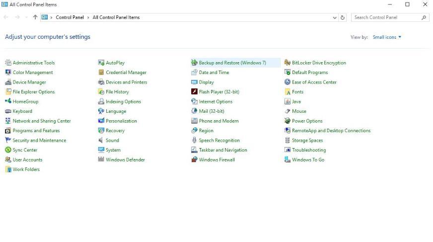The height and width of the screenshot is (242, 433).
Task: Open the Region link
Action: click(206, 130)
